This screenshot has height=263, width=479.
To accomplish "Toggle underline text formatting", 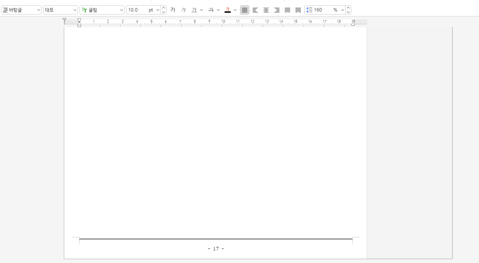I will tap(194, 10).
